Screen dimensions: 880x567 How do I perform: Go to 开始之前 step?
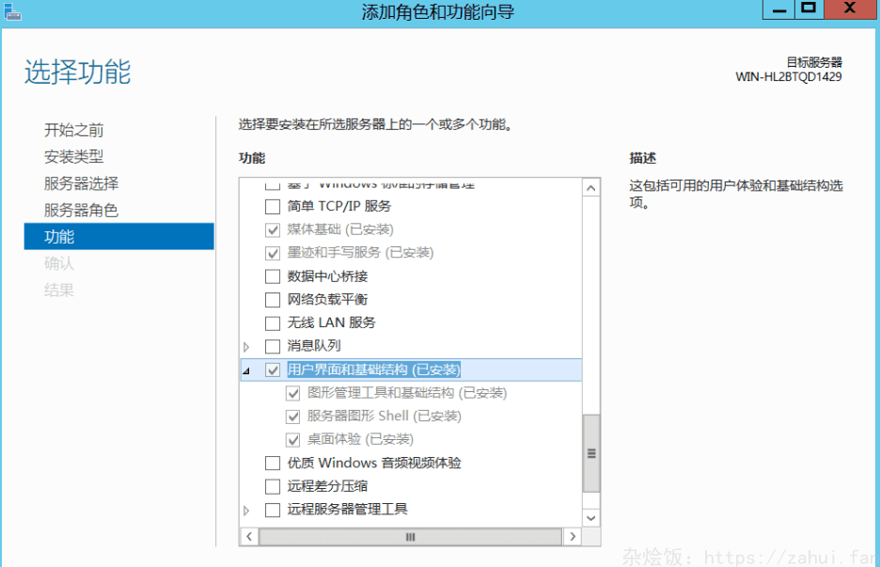tap(73, 131)
